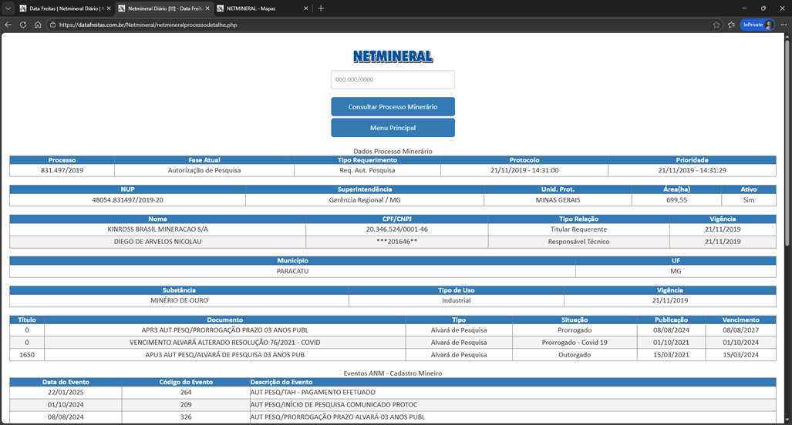
Task: Select Responsável Técnico relation cell
Action: pyautogui.click(x=579, y=242)
